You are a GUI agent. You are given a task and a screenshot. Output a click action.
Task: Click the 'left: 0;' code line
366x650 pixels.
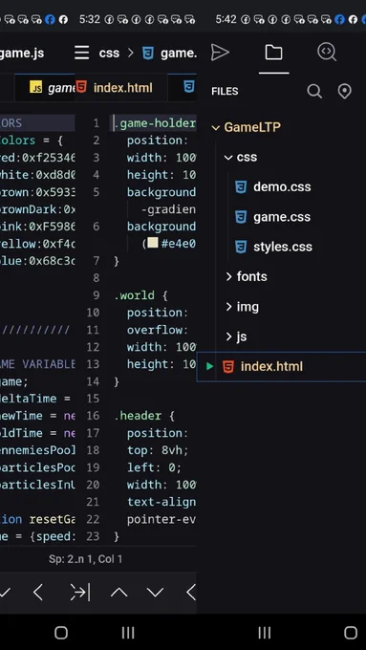154,467
